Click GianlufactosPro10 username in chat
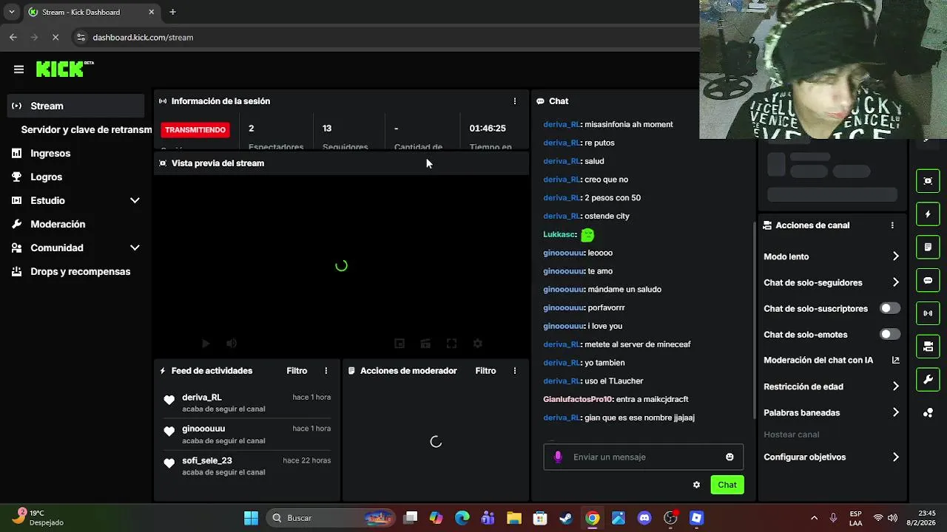The height and width of the screenshot is (532, 947). (578, 399)
